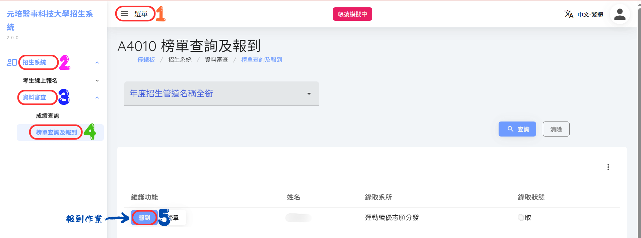Click the 招生系統 sidebar people icon
This screenshot has height=238, width=641.
[12, 62]
